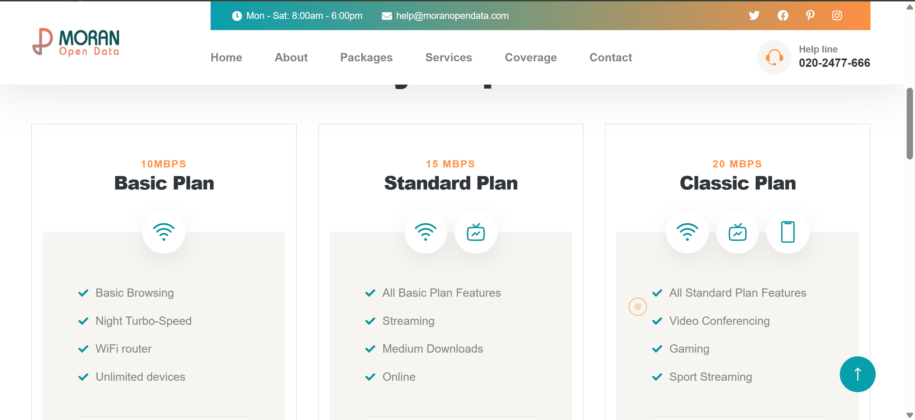
Task: Click the Standard Plan heading
Action: click(x=451, y=183)
